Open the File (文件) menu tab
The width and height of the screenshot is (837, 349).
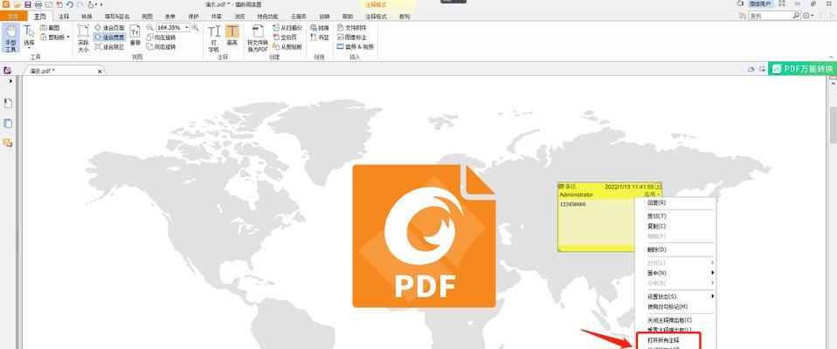(13, 17)
